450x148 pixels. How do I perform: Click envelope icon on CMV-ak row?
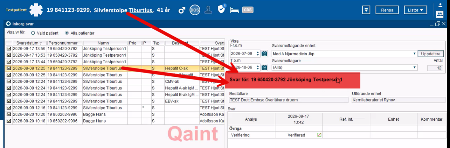[x=9, y=82]
